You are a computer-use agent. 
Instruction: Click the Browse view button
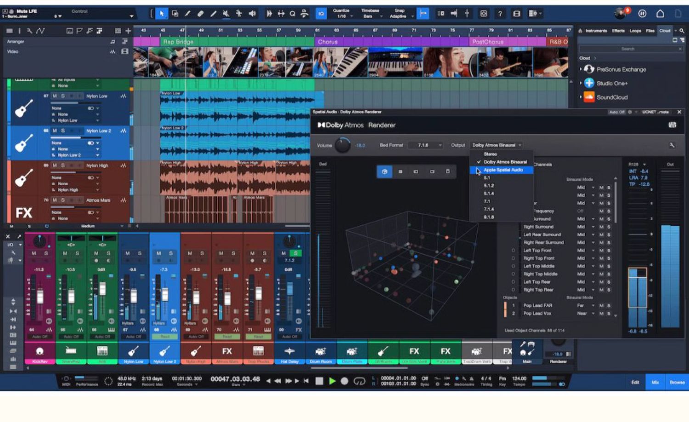(677, 382)
